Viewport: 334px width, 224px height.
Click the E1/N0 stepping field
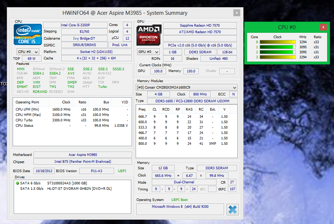click(x=84, y=31)
